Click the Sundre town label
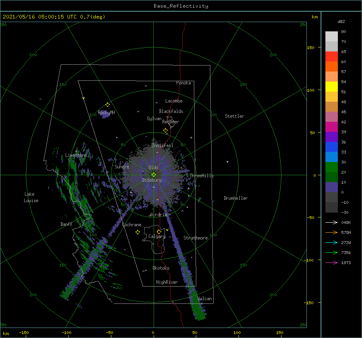Image resolution: width=362 pixels, height=338 pixels. click(122, 167)
